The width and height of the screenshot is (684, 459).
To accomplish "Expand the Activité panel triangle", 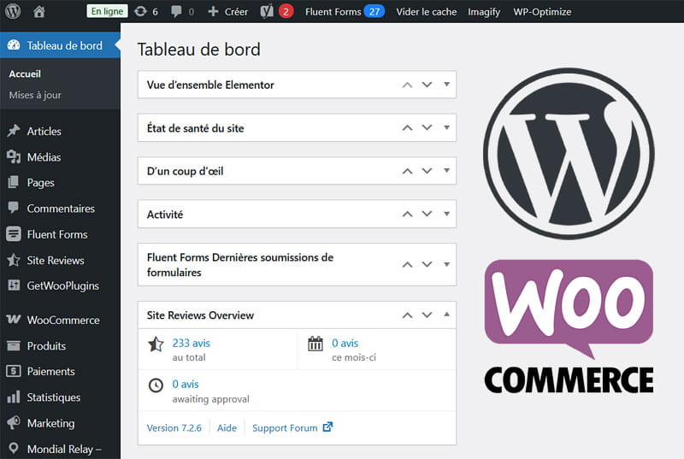I will [446, 214].
